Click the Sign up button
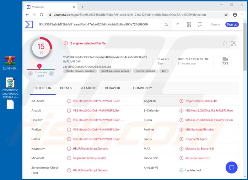 point(232,24)
